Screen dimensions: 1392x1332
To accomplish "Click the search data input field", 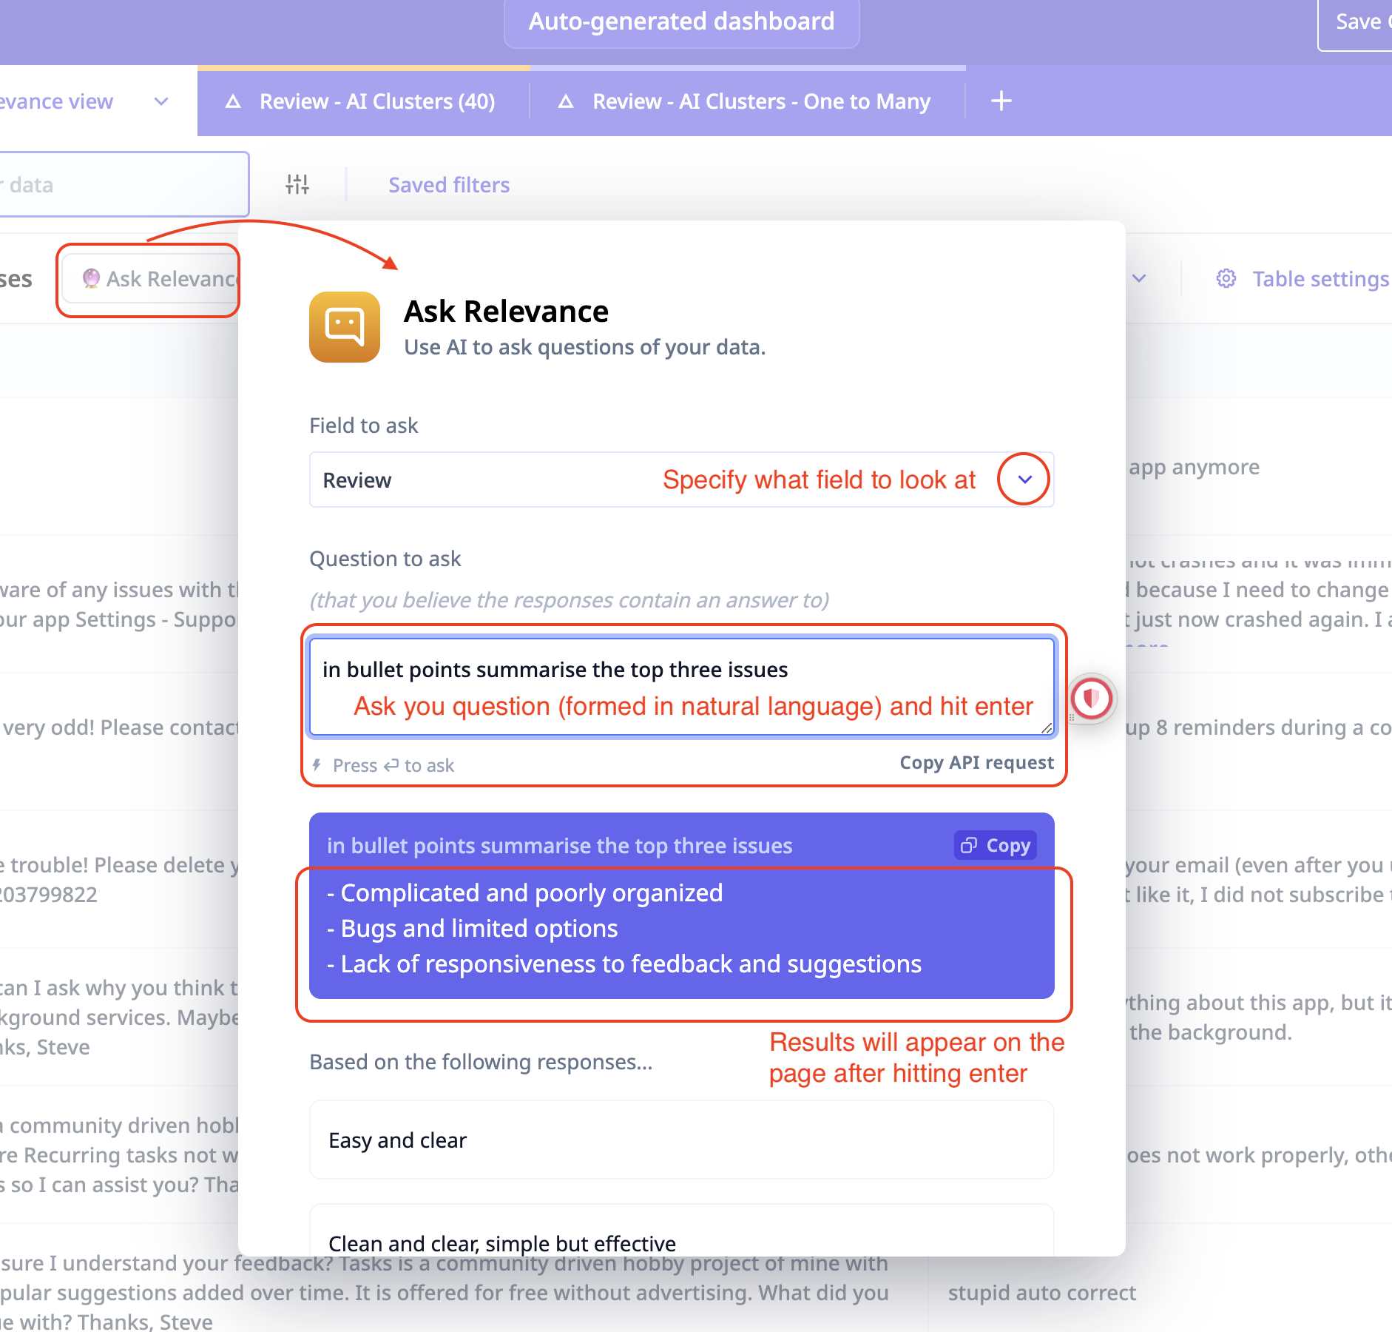I will [x=124, y=184].
